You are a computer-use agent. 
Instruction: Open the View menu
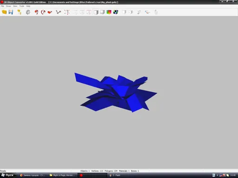(15, 6)
